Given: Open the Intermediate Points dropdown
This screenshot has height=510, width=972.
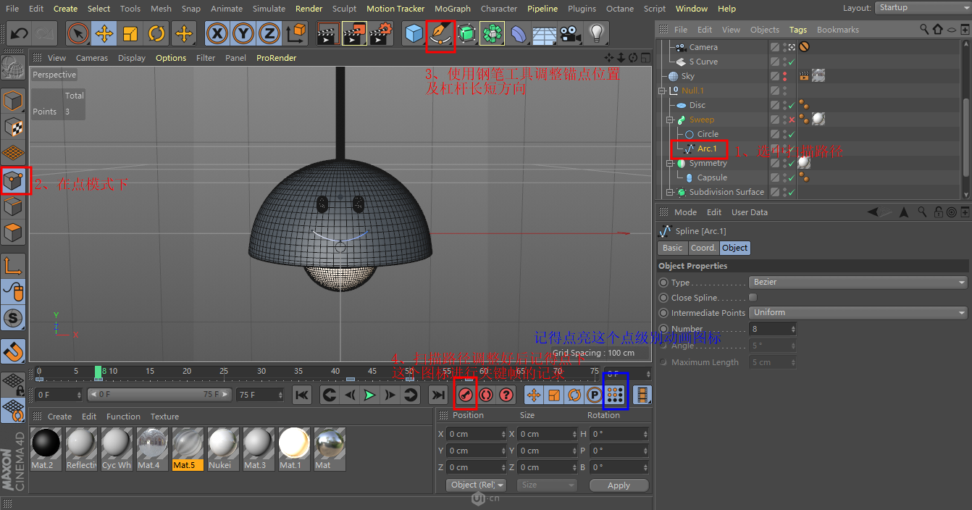Looking at the screenshot, I should pyautogui.click(x=859, y=313).
